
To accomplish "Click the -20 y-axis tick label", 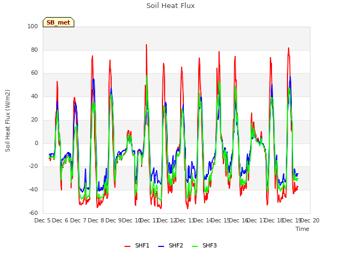I will tap(33, 166).
